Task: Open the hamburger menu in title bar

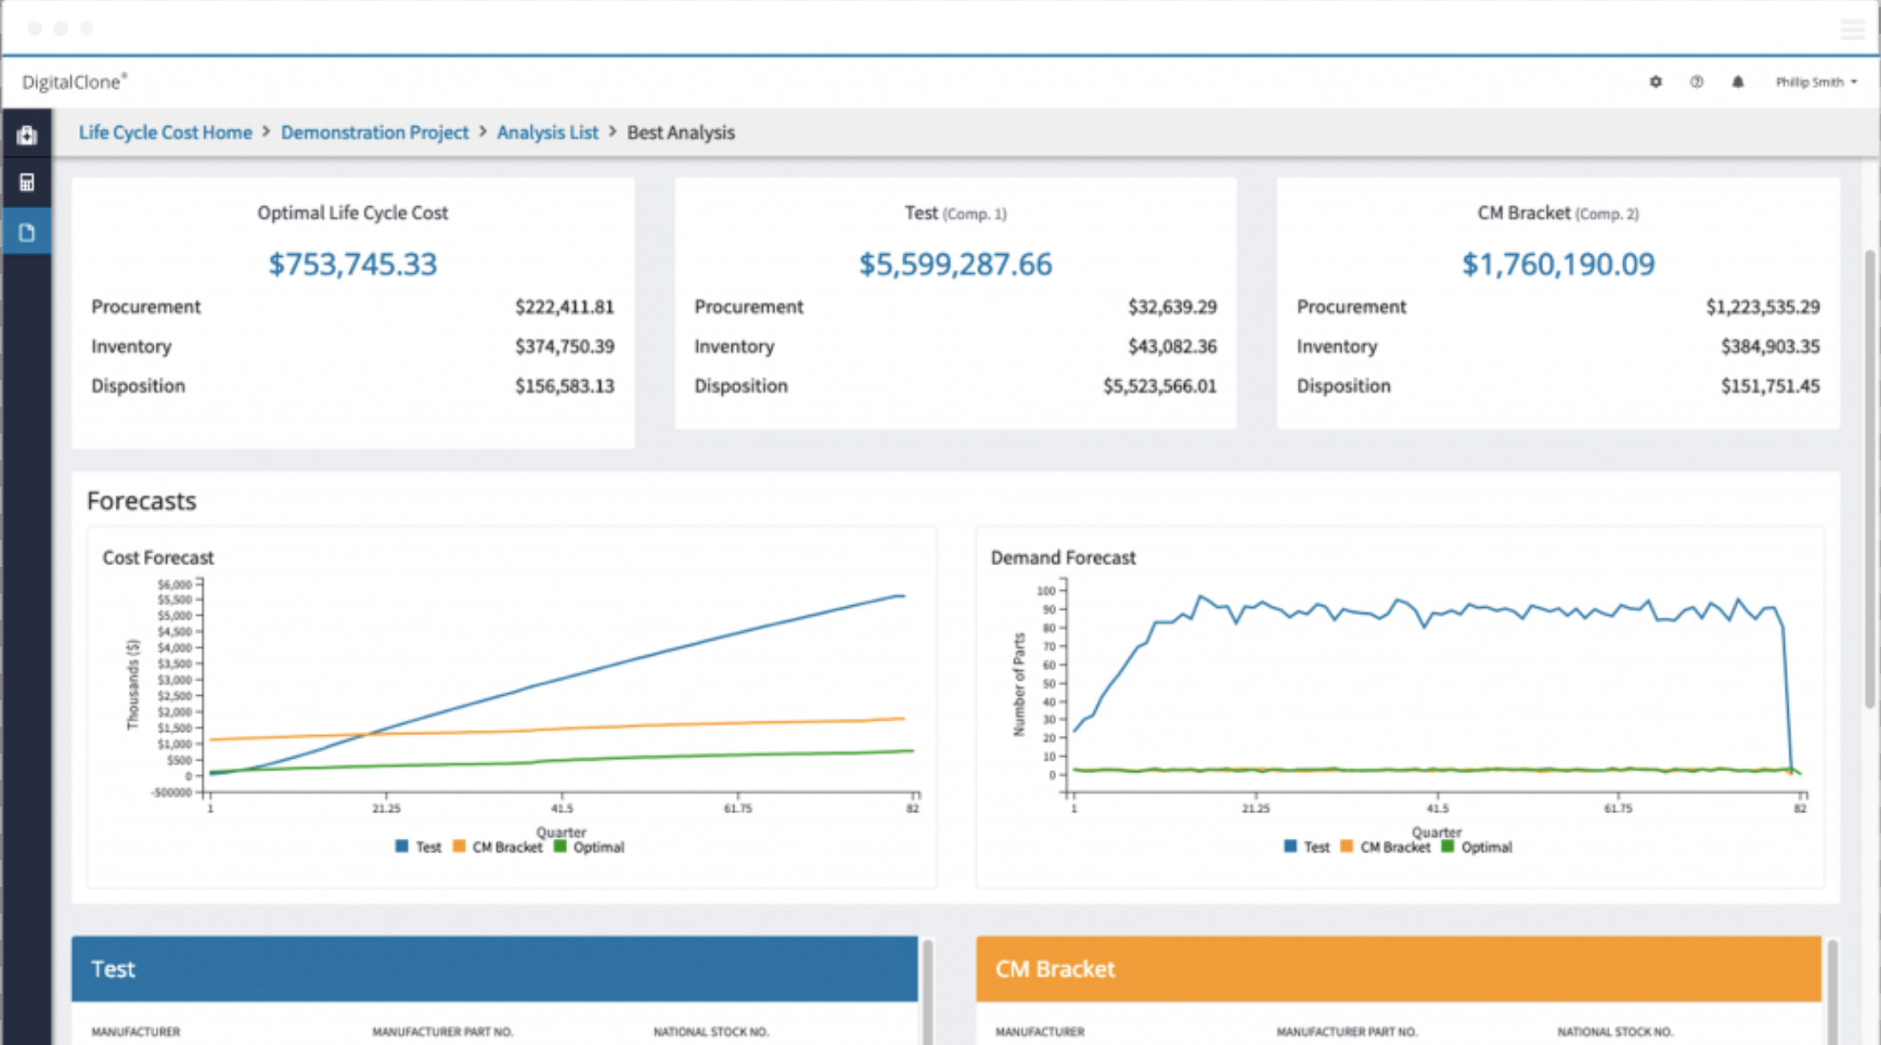Action: tap(1853, 28)
